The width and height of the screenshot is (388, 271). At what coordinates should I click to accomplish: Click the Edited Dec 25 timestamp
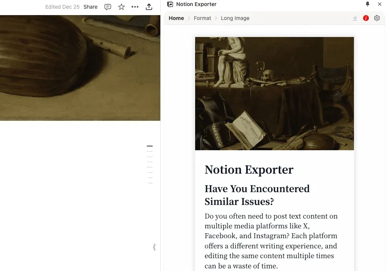tap(62, 6)
